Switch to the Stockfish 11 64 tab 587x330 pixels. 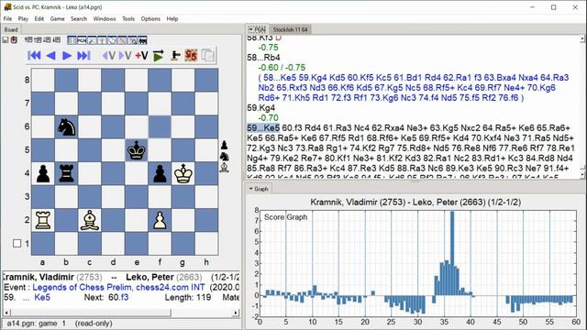pyautogui.click(x=290, y=29)
